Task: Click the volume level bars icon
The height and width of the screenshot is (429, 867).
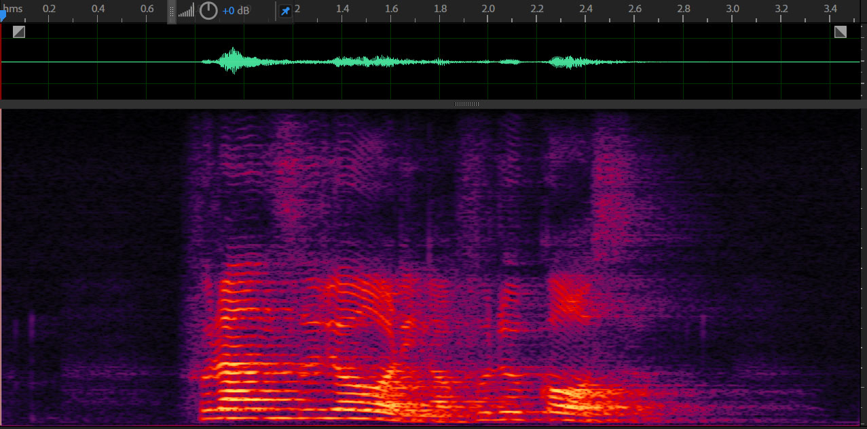Action: click(x=186, y=11)
